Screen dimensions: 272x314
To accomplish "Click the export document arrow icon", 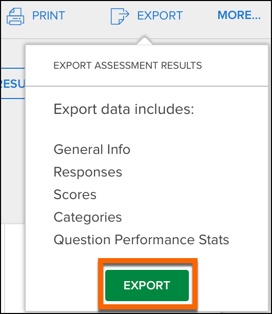I will 120,16.
